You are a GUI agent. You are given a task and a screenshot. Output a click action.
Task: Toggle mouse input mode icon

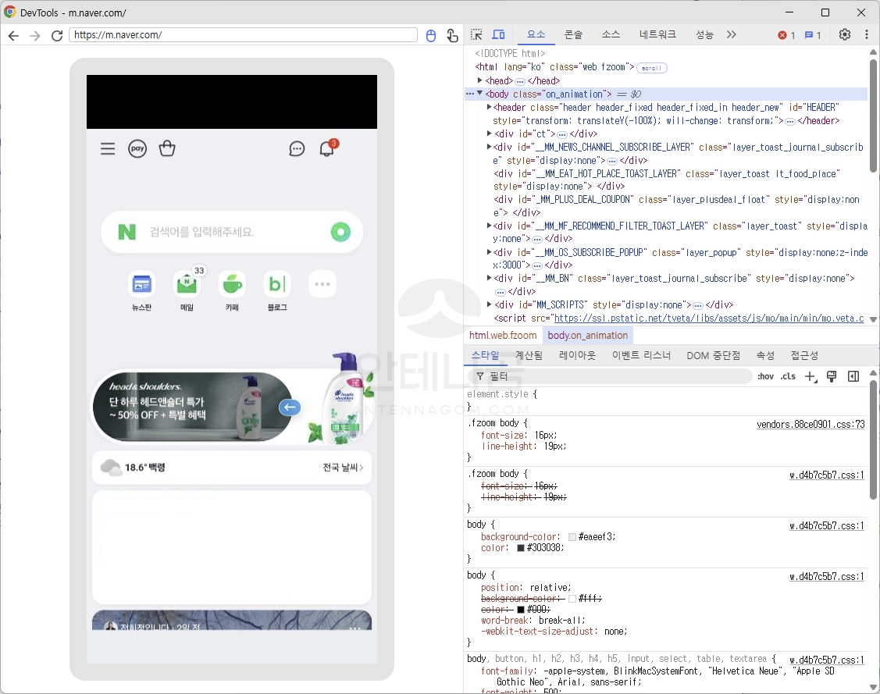[430, 35]
